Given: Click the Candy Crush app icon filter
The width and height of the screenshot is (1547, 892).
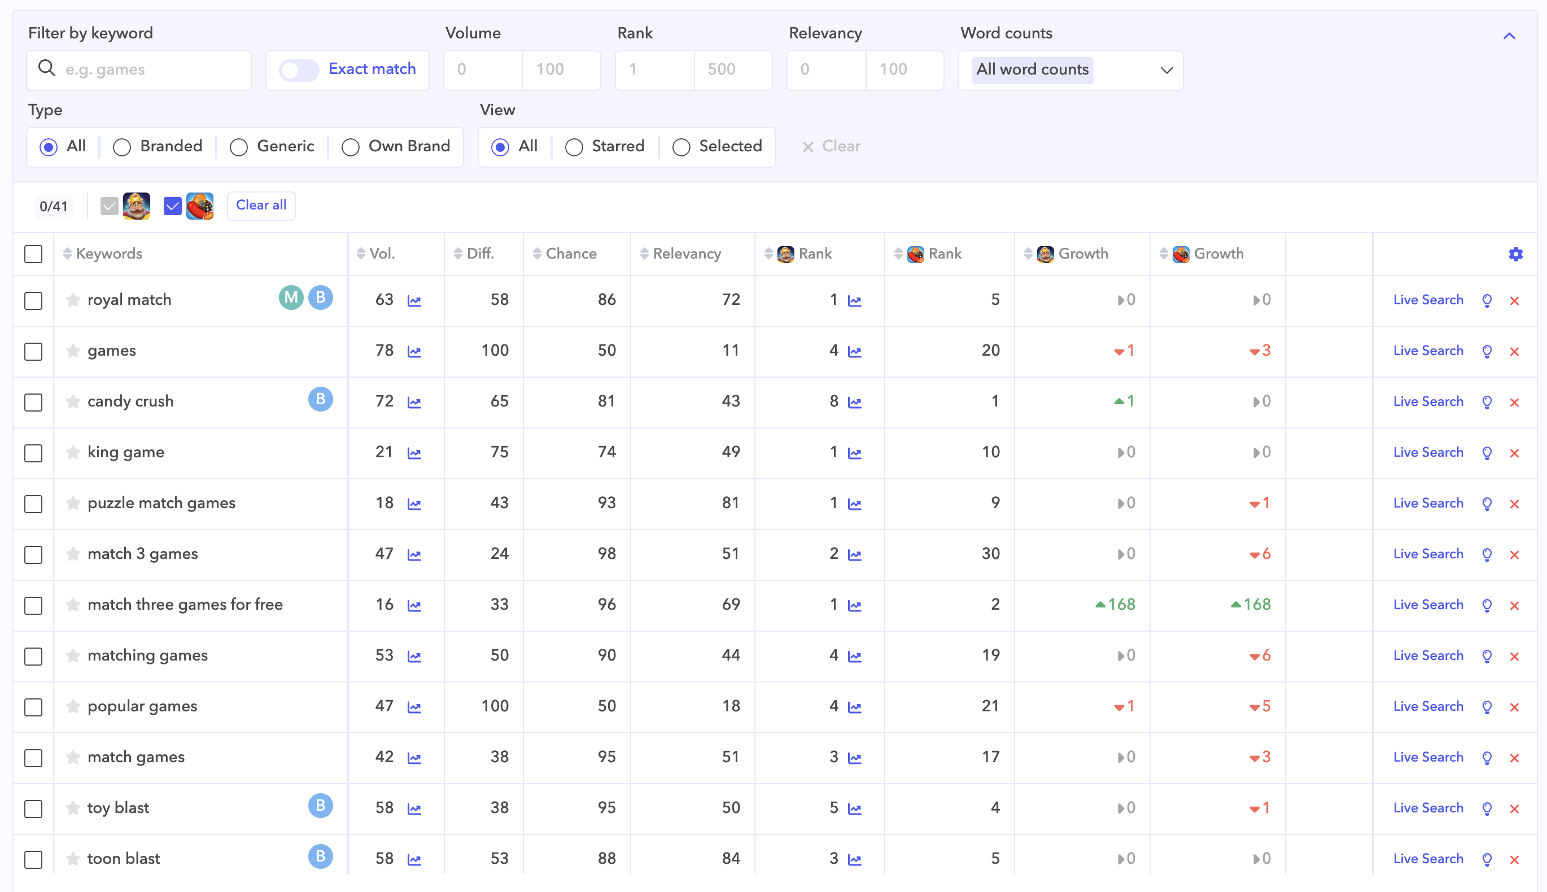Looking at the screenshot, I should pos(200,206).
